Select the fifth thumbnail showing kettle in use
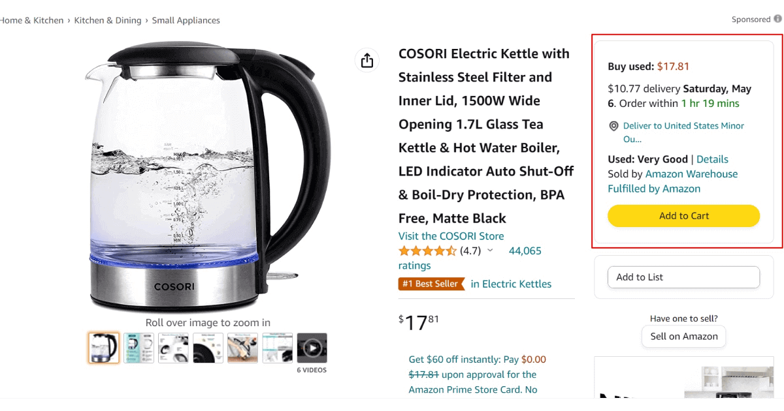 point(242,348)
